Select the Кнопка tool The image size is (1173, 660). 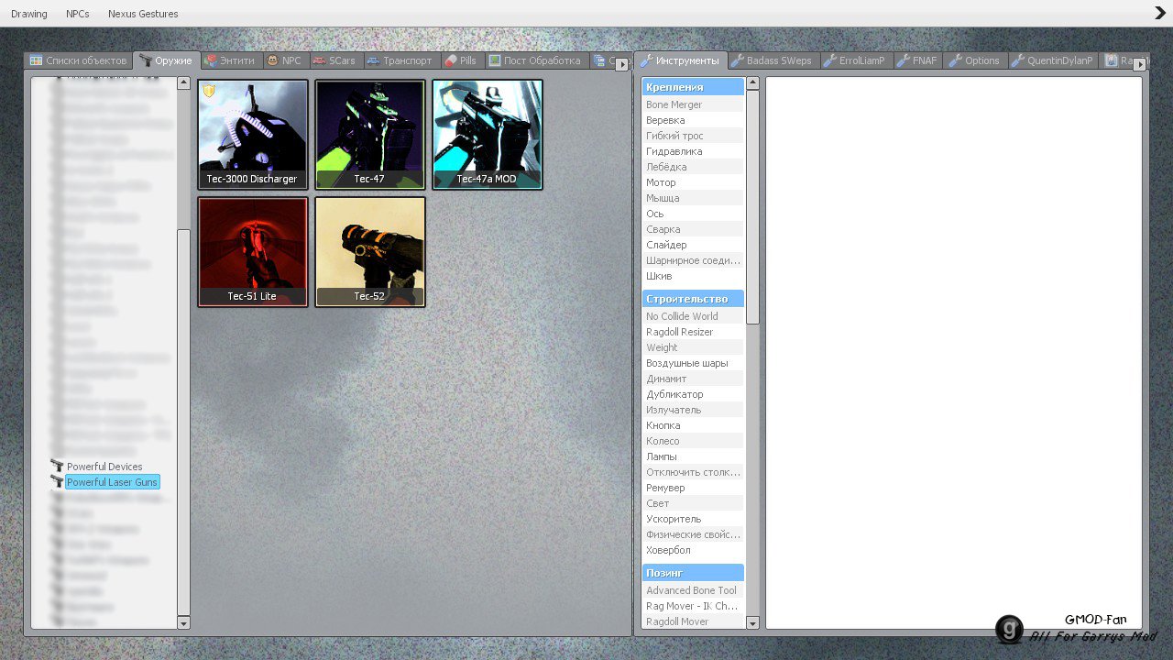693,425
